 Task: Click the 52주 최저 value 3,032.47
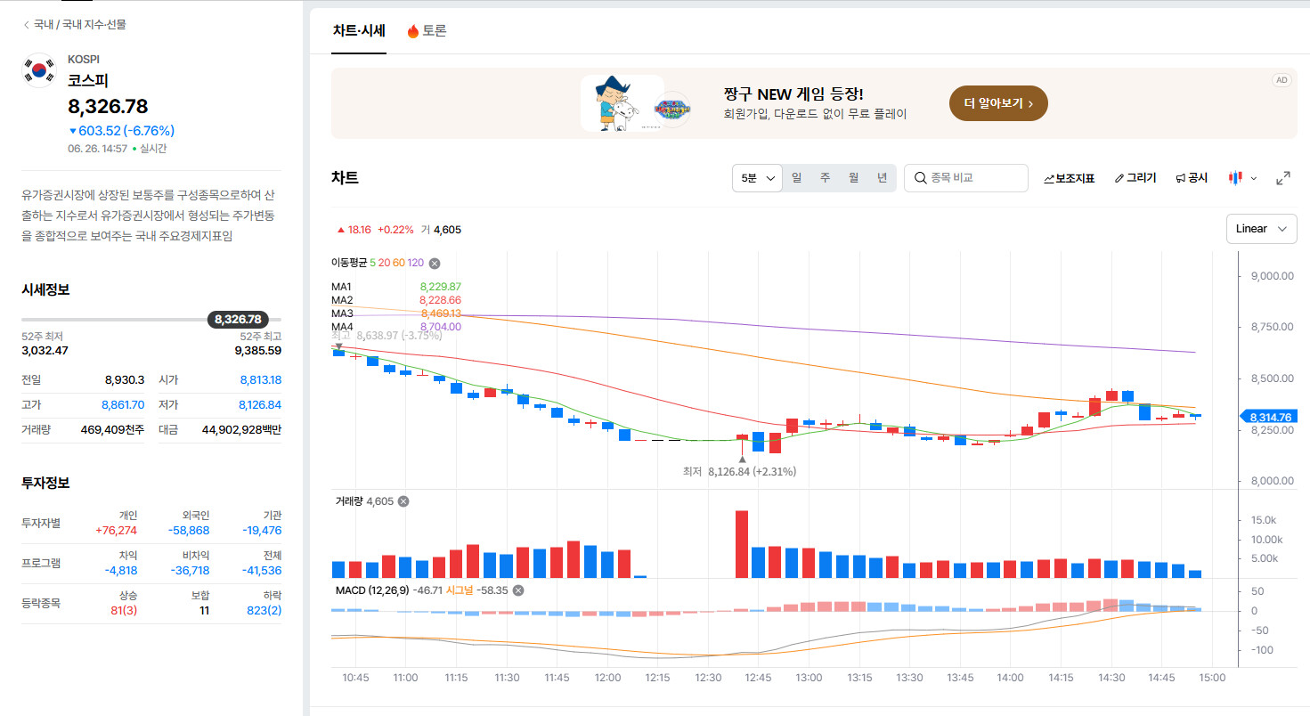pos(45,350)
